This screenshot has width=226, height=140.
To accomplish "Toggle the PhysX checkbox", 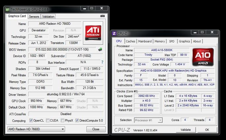I will pos(62,121).
